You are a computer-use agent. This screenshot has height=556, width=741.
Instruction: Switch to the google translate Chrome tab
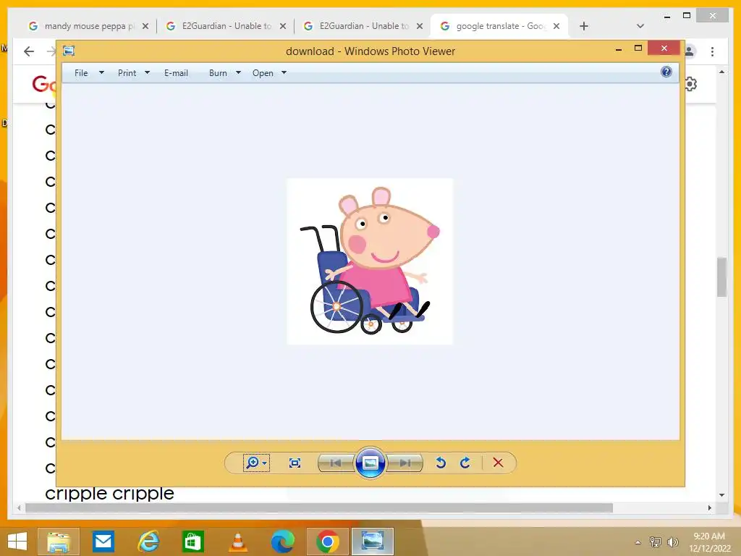[x=499, y=26]
